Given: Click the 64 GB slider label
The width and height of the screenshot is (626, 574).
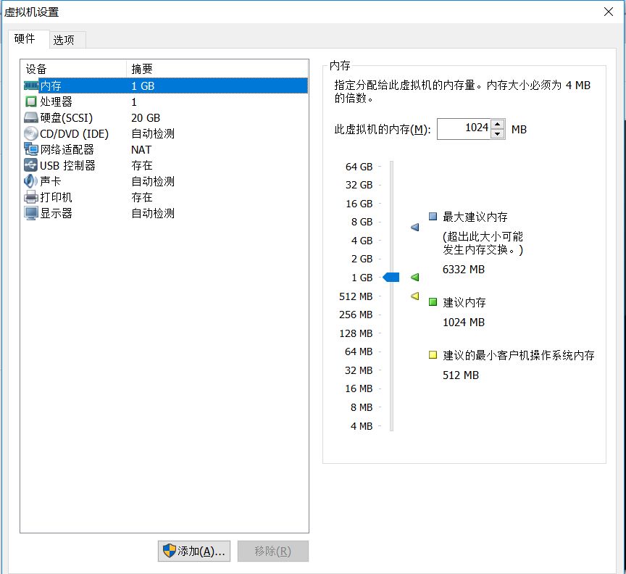Looking at the screenshot, I should (359, 167).
